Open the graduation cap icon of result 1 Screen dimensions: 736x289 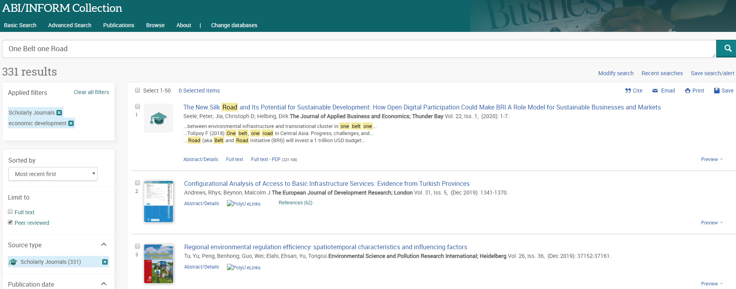coord(158,118)
